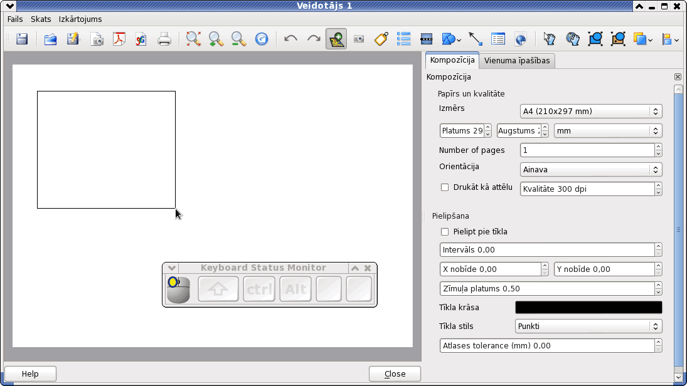Image resolution: width=687 pixels, height=386 pixels.
Task: Click the save-as-template icon with pencil
Action: coord(73,39)
